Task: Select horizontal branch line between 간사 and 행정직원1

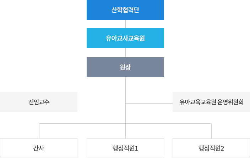Action: 82,124
